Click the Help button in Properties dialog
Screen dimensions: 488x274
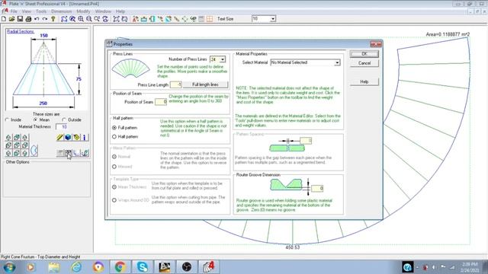[x=364, y=82]
